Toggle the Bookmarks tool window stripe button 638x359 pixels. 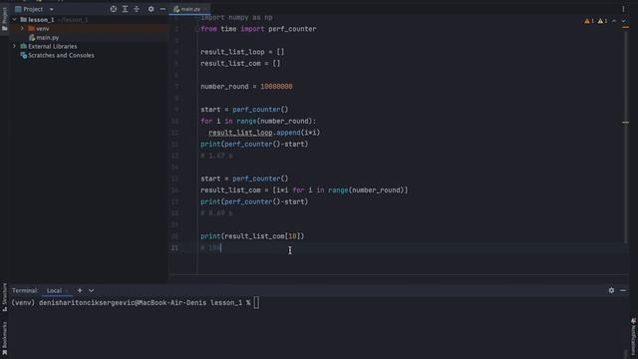(x=4, y=339)
